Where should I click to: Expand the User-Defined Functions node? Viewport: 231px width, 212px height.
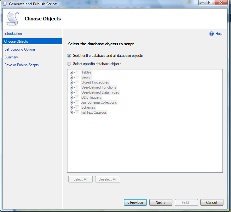pyautogui.click(x=72, y=87)
